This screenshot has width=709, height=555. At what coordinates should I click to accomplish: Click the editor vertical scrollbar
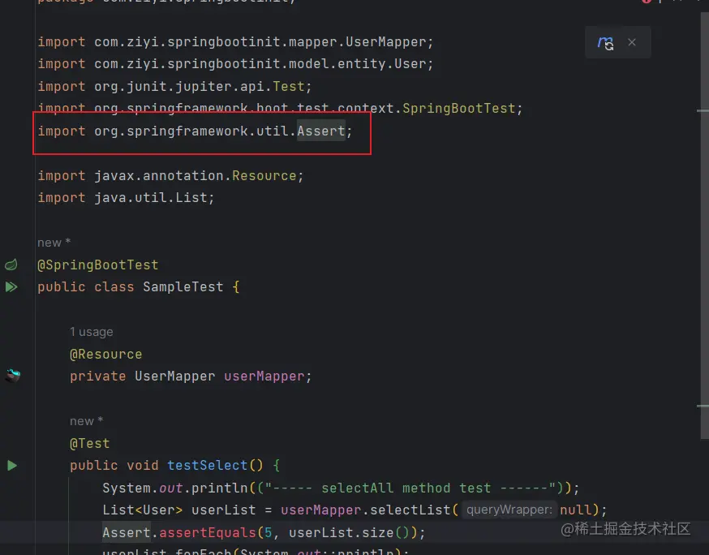704,226
